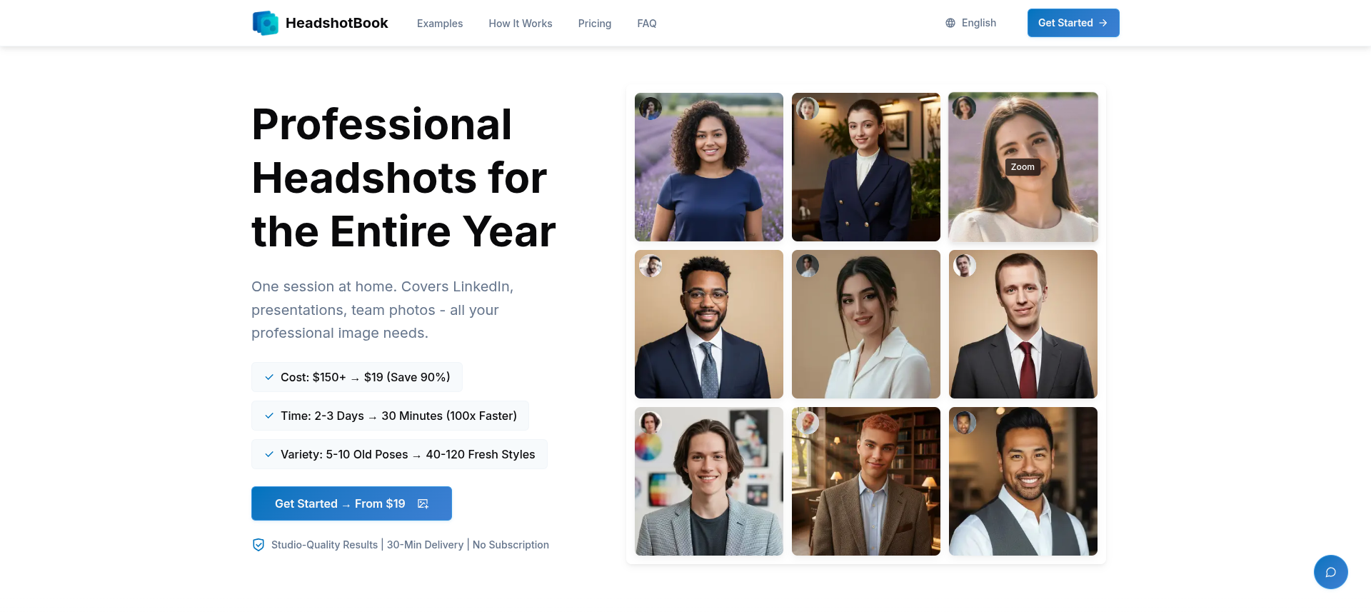Go to the Pricing page
This screenshot has height=612, width=1371.
coord(594,24)
